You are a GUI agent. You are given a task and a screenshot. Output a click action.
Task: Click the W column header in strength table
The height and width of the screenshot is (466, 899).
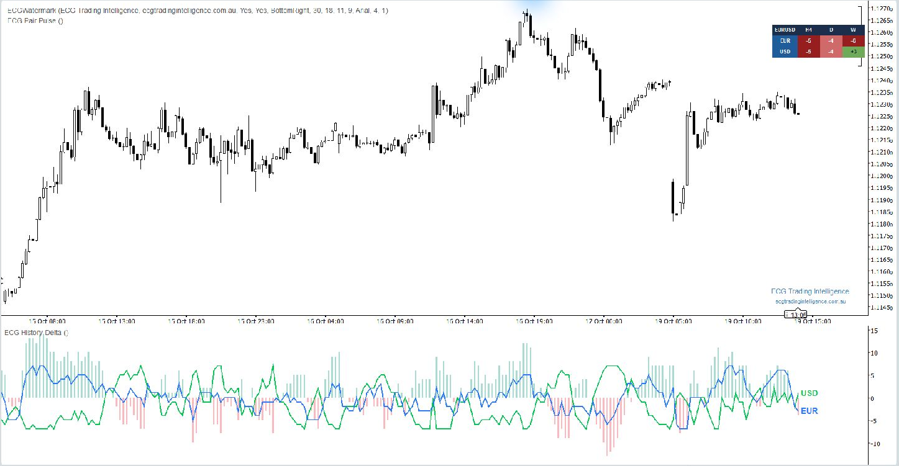pos(853,30)
